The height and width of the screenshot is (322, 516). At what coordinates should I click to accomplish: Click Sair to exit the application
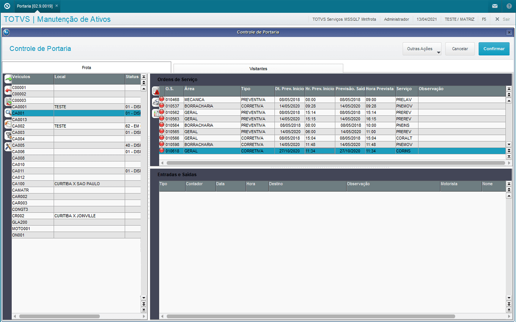[x=502, y=19]
